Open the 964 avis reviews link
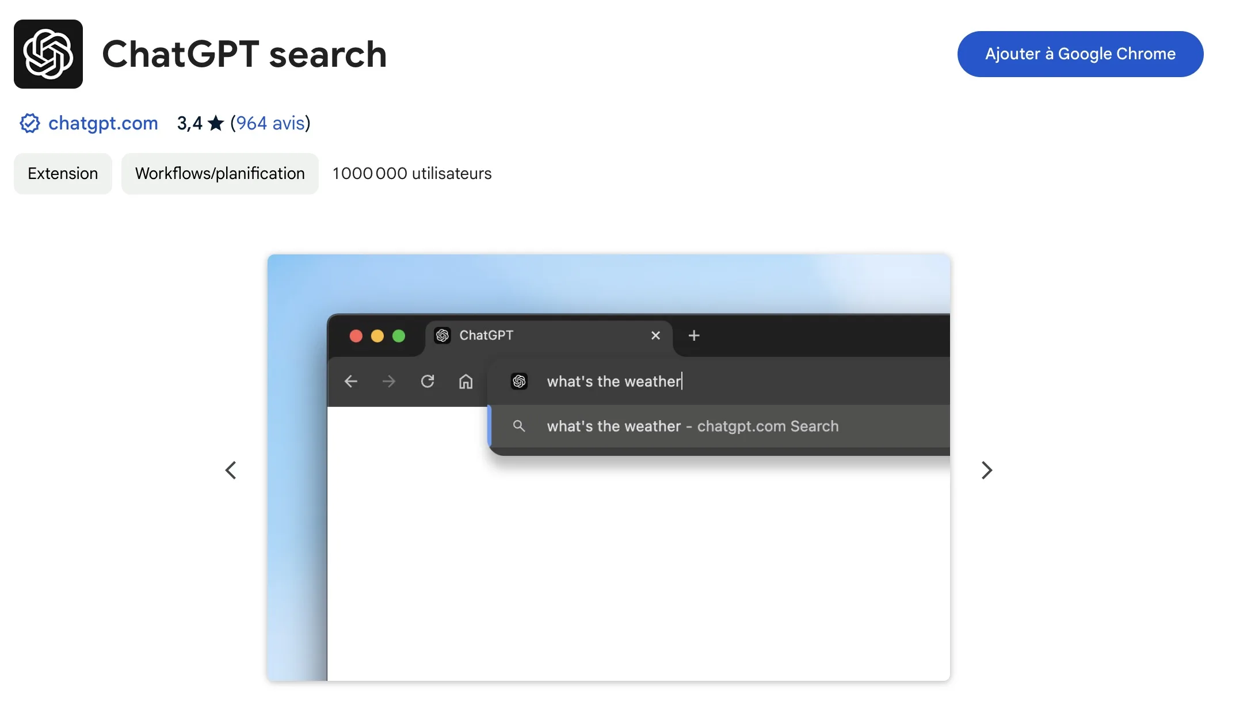This screenshot has width=1251, height=701. pos(270,123)
